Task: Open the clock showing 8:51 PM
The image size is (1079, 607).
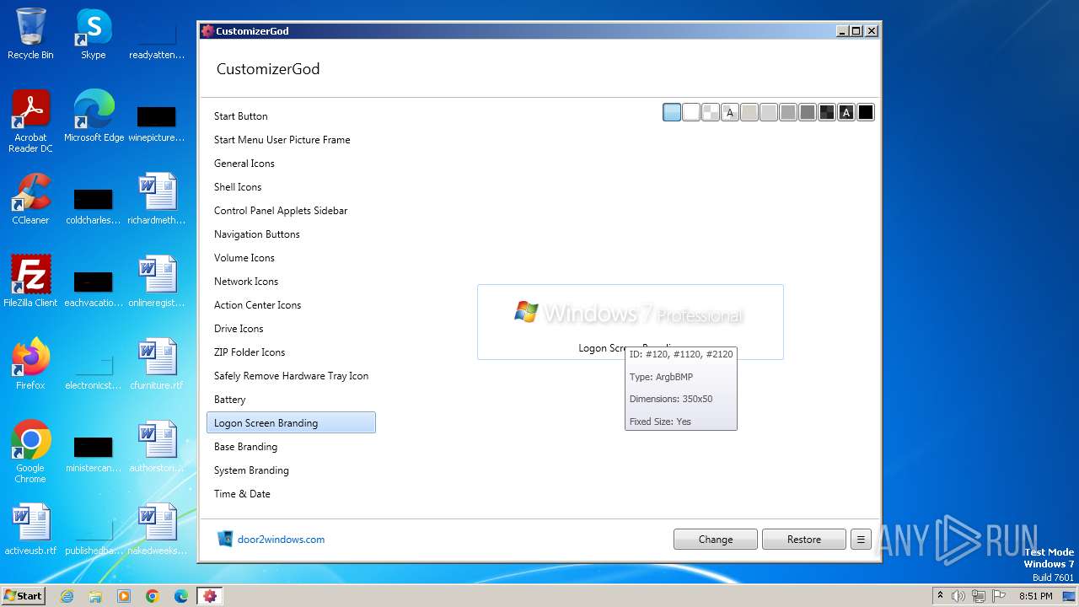Action: (x=1035, y=596)
